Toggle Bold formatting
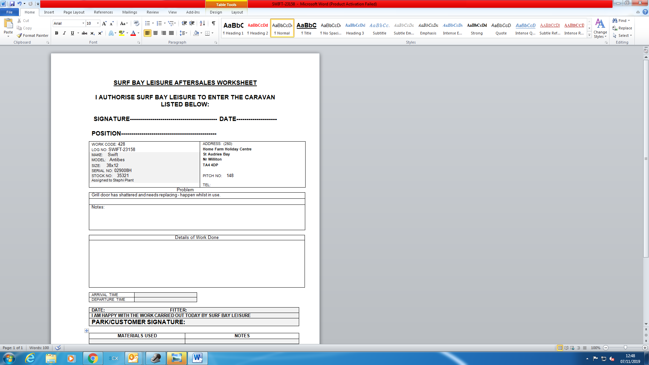Viewport: 649px width, 365px height. [x=56, y=33]
